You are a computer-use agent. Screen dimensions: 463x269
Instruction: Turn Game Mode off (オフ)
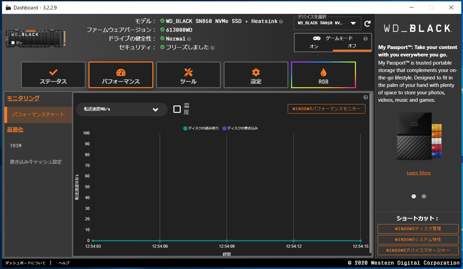352,46
